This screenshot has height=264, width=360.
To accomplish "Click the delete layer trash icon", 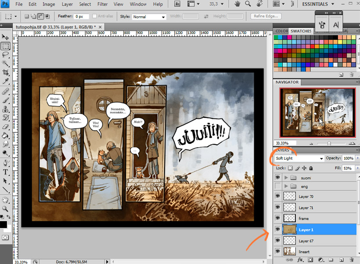I will click(x=352, y=260).
